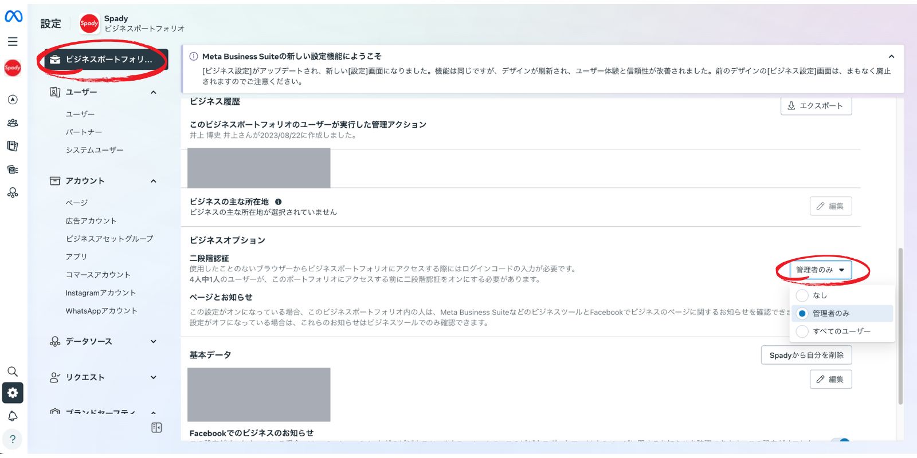Click the connected-nodes icon in left rail

[13, 193]
